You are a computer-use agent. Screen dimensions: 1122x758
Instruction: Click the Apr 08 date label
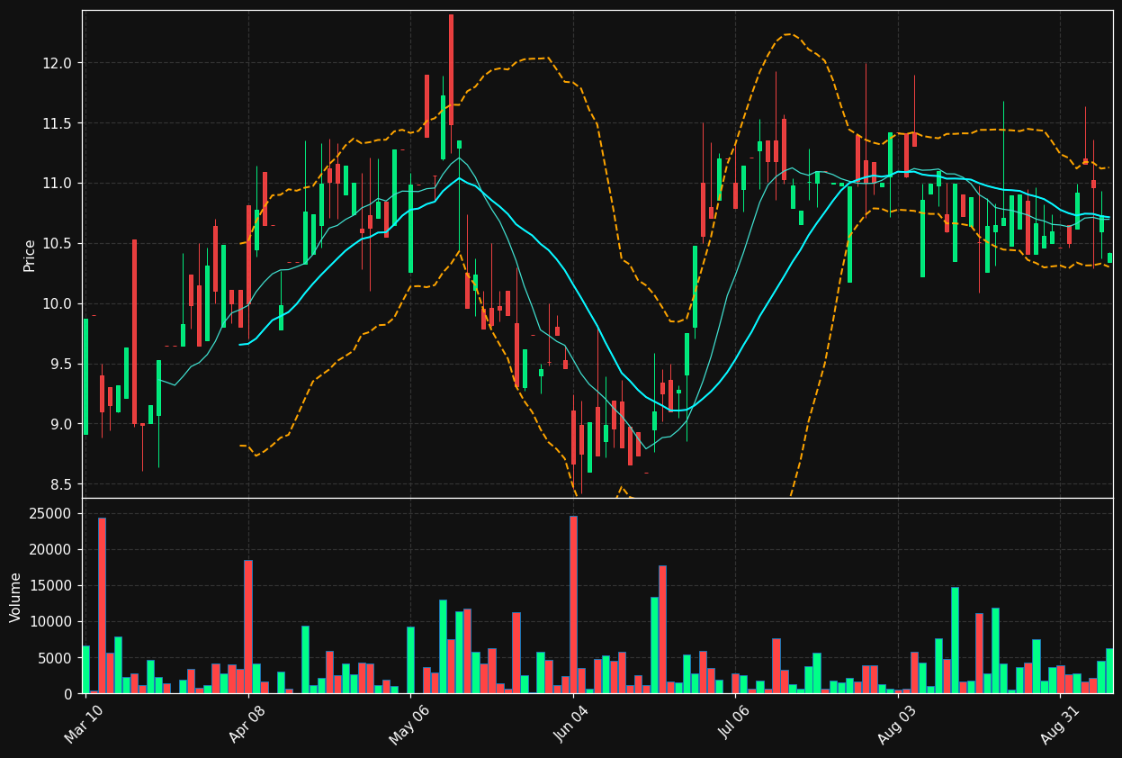(247, 723)
